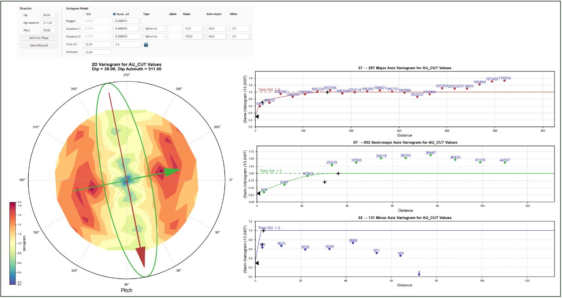562x298 pixels.
Task: Decrease Pitch using its down arrow
Action: (56, 32)
